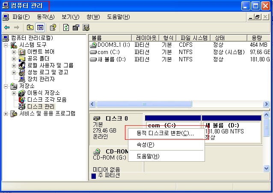Open the 도움말(H) menu in menu bar
Image resolution: width=273 pixels, height=193 pixels.
coord(119,17)
